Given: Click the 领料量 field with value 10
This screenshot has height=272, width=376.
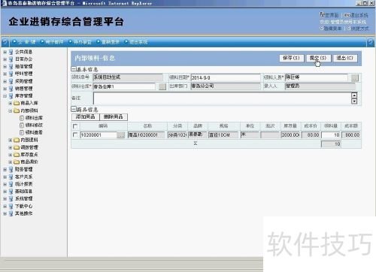Looking at the screenshot, I should [x=331, y=135].
